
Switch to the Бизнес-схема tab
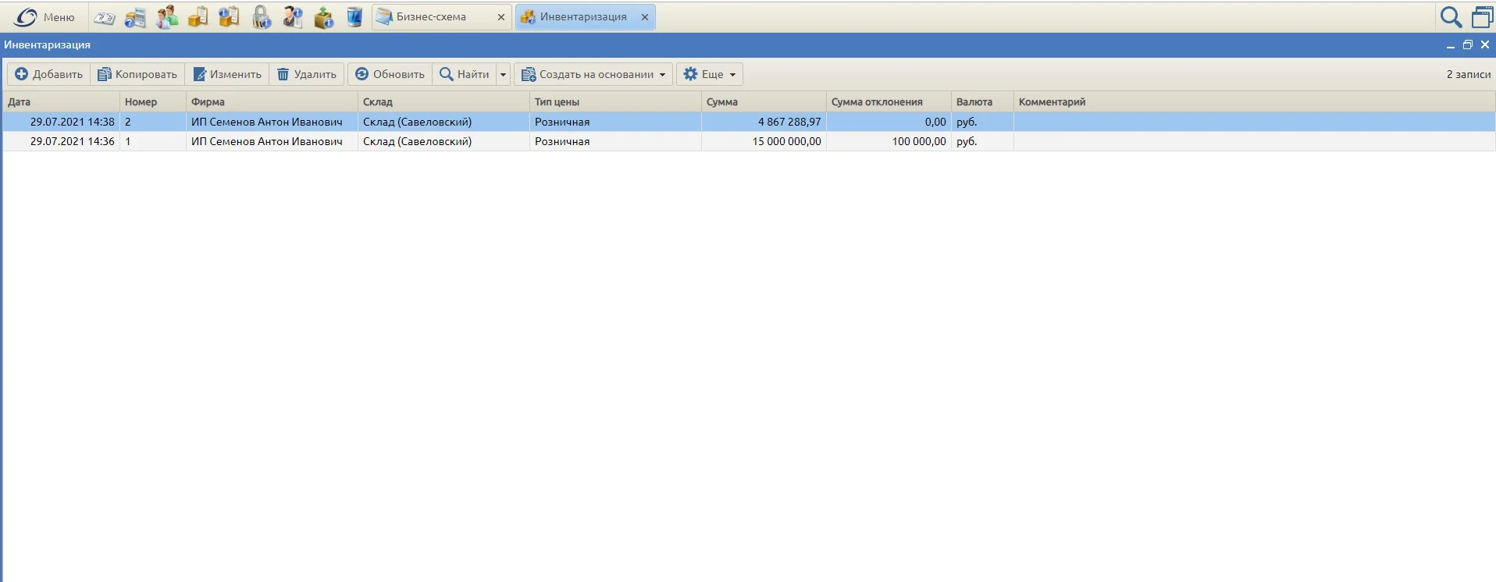pyautogui.click(x=431, y=16)
